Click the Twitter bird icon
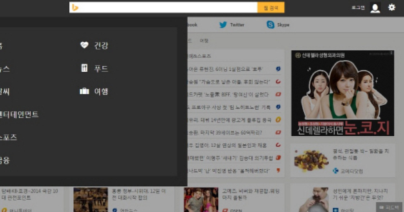Screen dimensions: 404x212 point(223,25)
